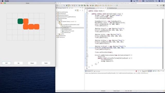Select the com.goldthumb package node

click(71, 25)
